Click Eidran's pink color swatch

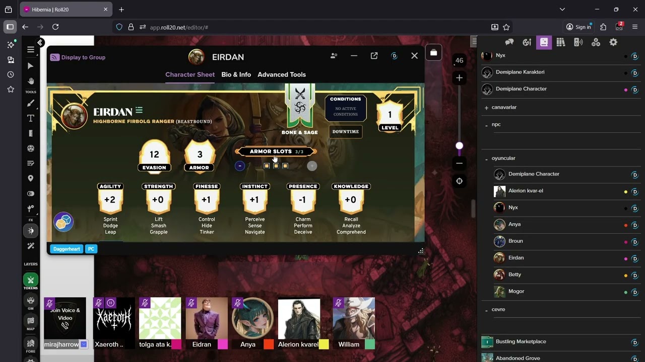click(x=223, y=344)
